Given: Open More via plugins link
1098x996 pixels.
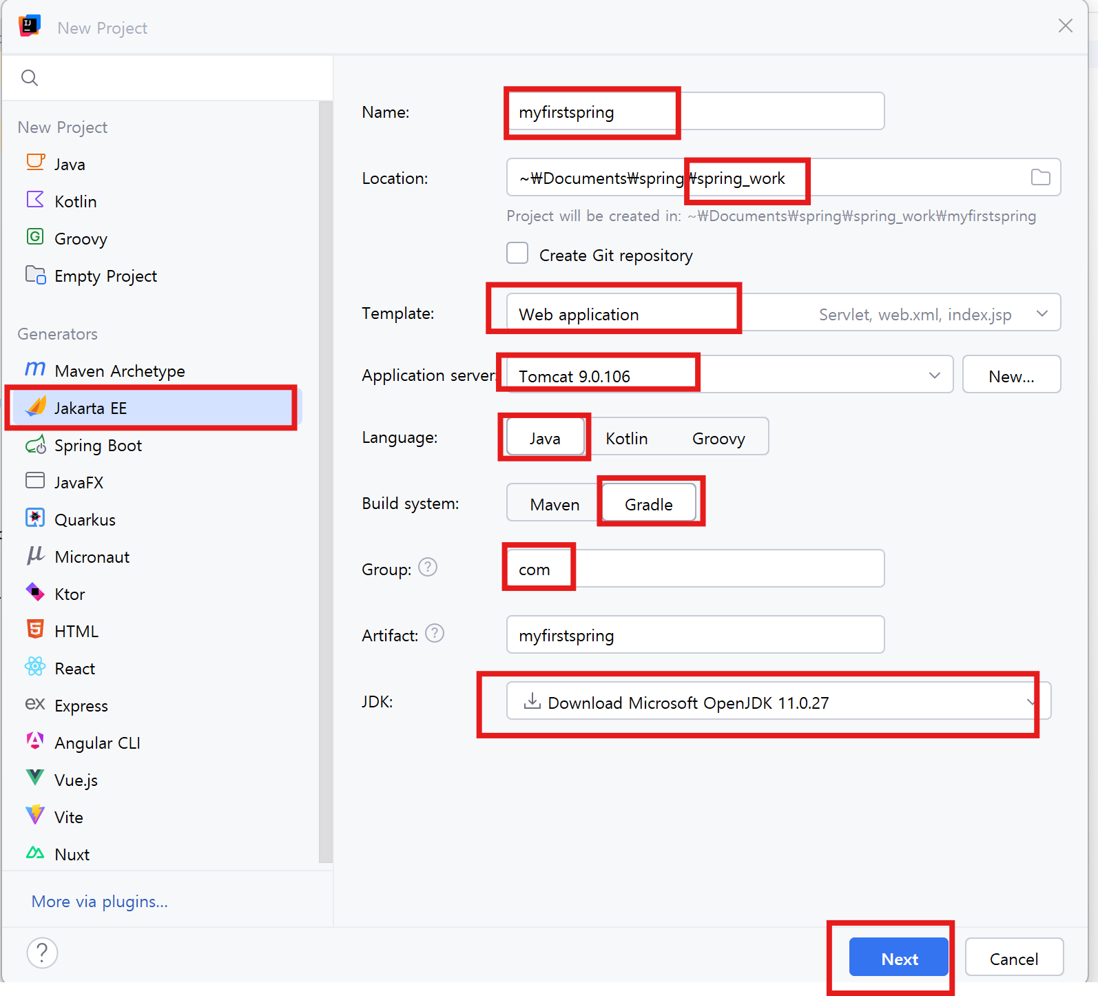Looking at the screenshot, I should click(x=100, y=901).
